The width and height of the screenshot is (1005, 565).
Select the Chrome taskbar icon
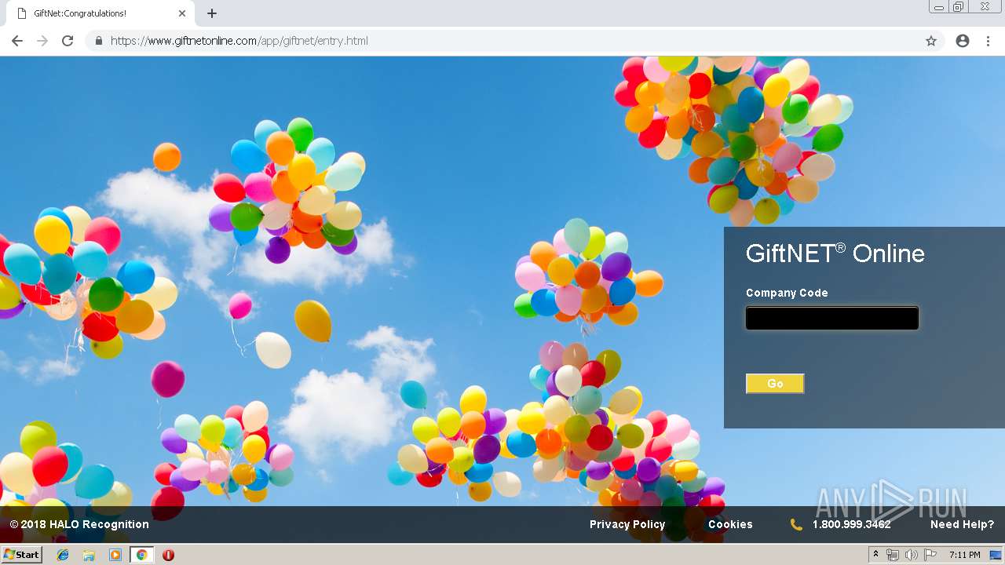141,555
